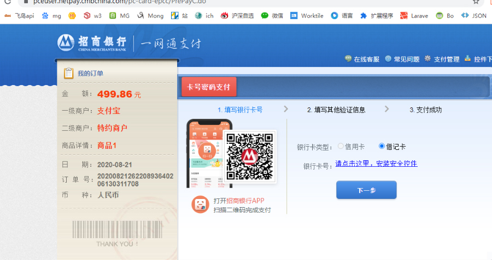Open 在线客服 online support
The height and width of the screenshot is (260, 492).
tap(361, 59)
